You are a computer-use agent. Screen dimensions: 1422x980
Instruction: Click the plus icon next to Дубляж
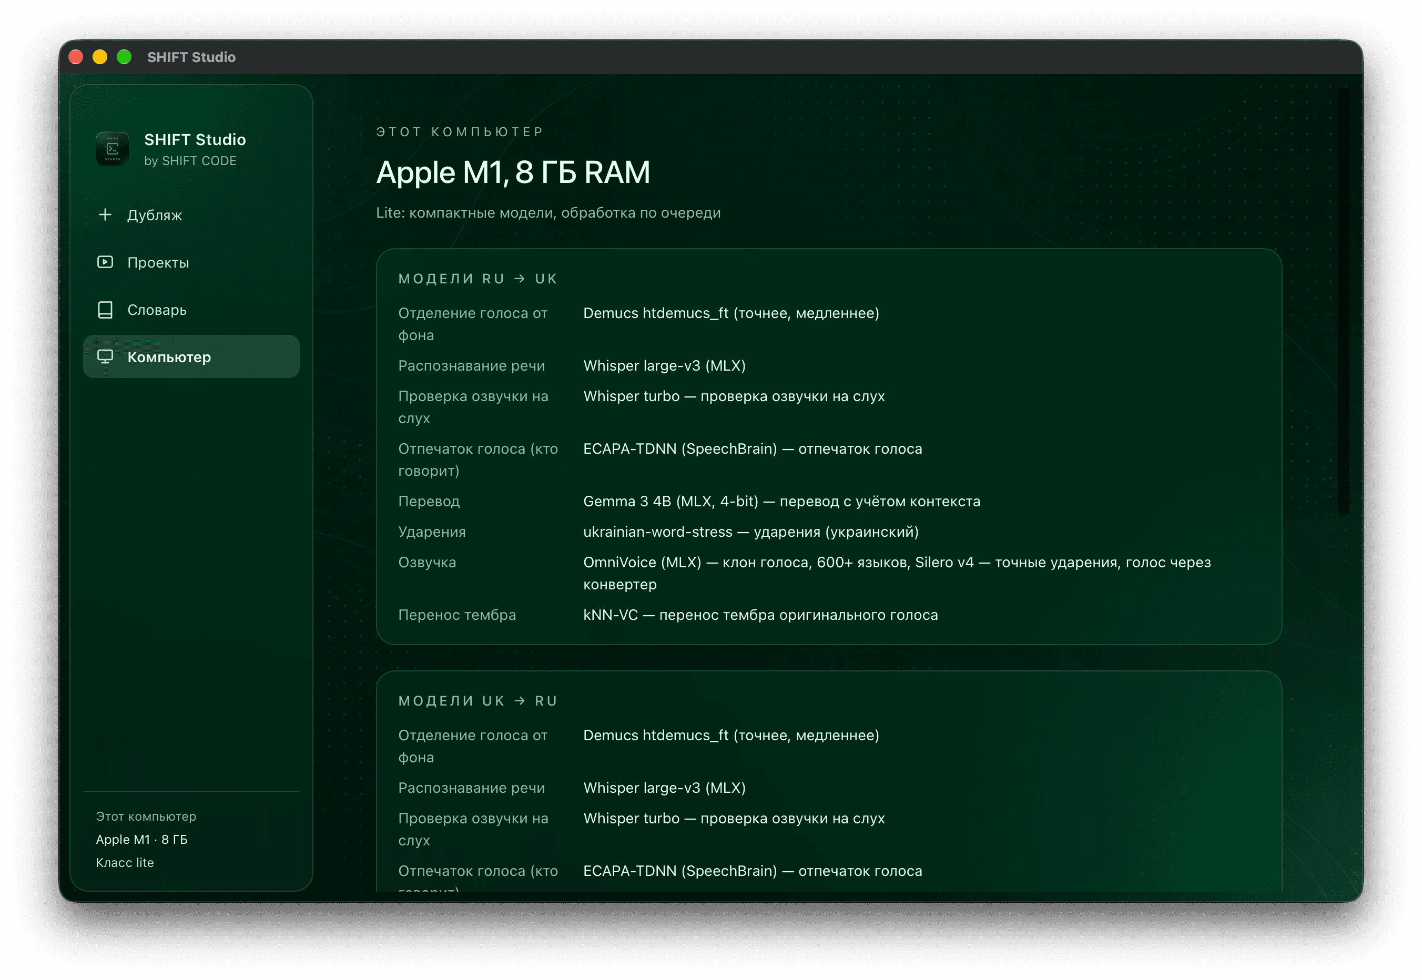105,215
